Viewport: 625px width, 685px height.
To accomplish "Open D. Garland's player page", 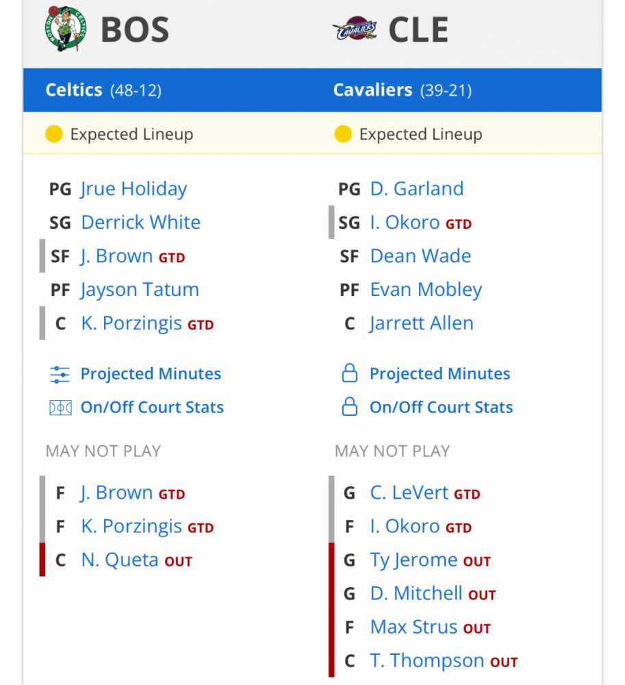I will (416, 189).
